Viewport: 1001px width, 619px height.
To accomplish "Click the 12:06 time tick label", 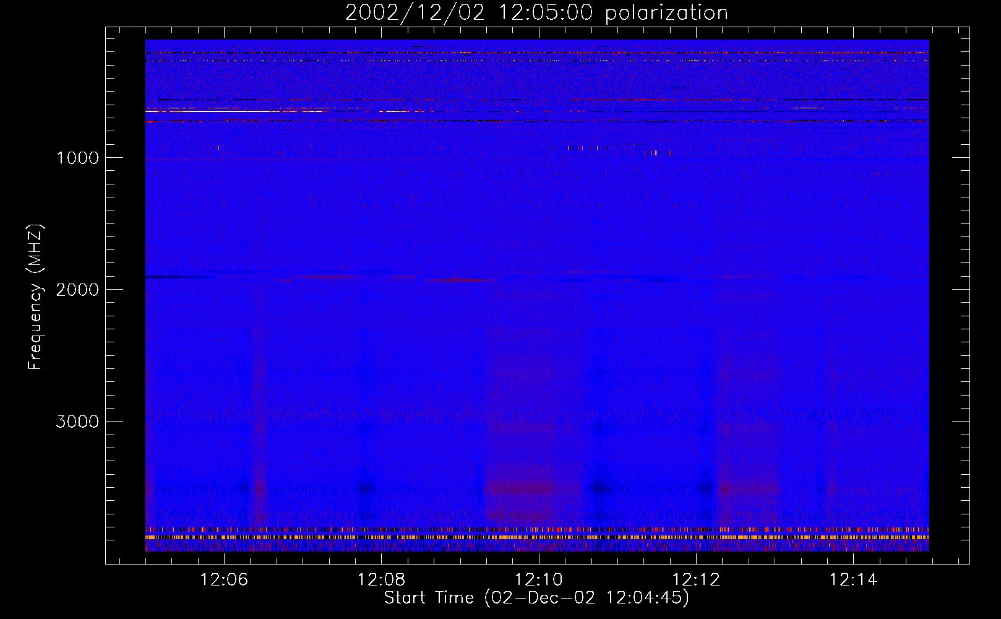I will coord(224,580).
